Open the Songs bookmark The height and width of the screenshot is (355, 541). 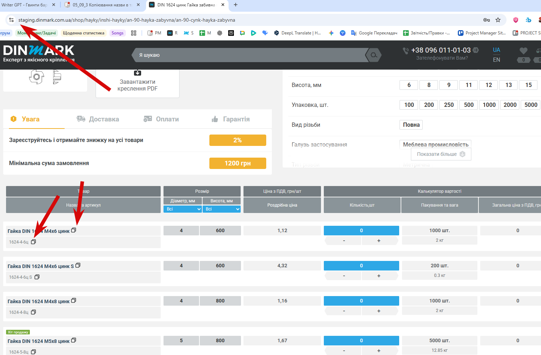pos(118,33)
